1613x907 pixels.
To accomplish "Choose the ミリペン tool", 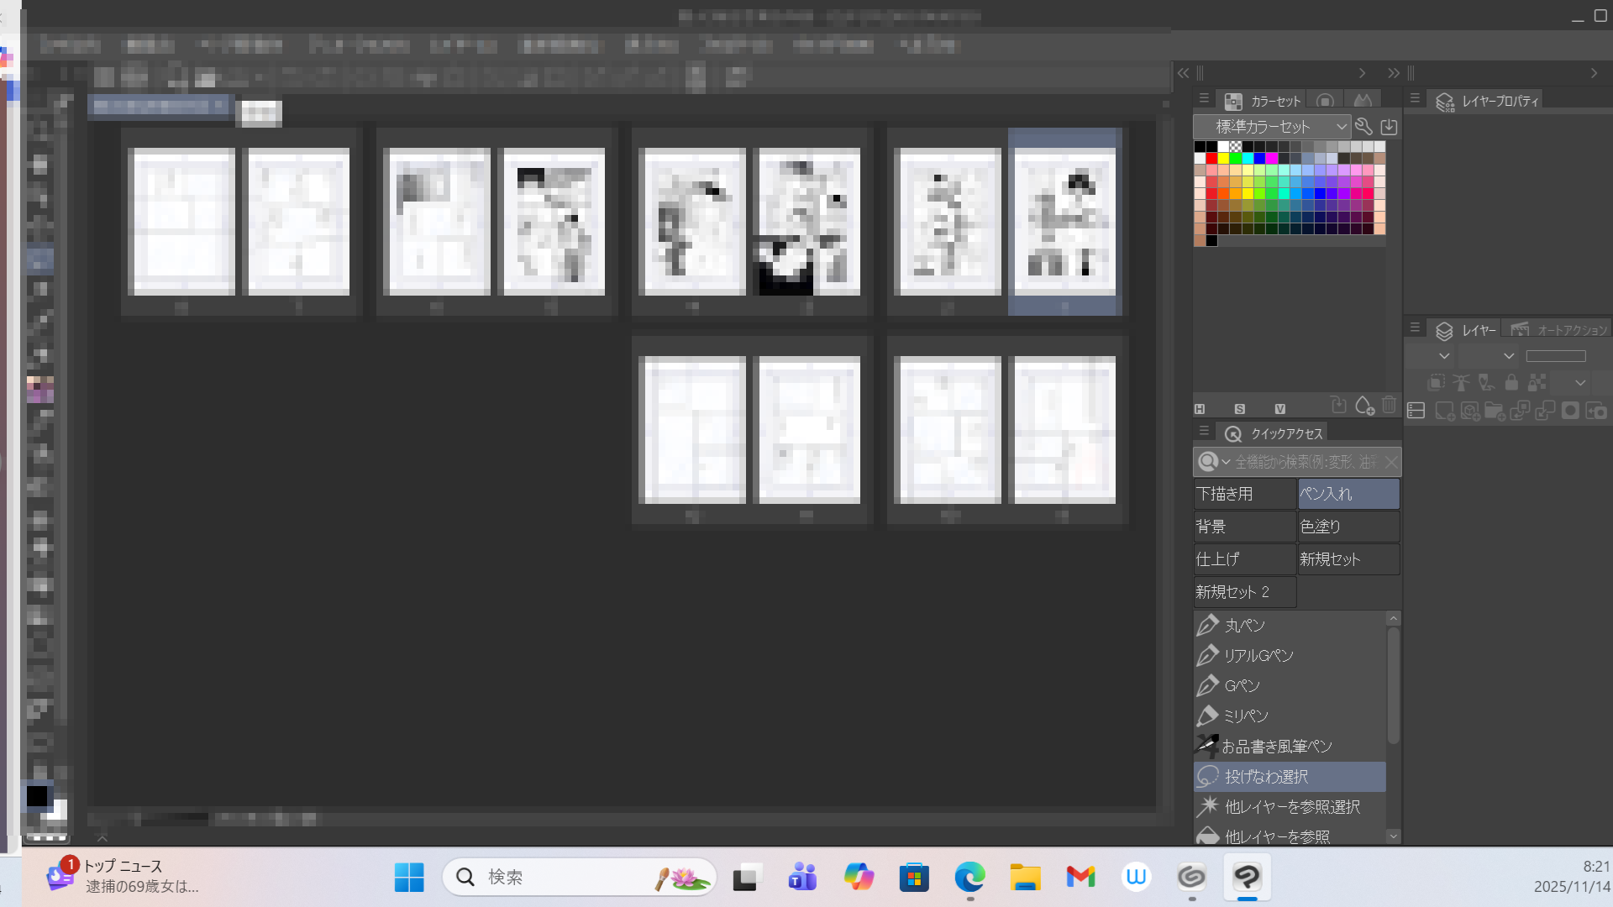I will (1245, 716).
